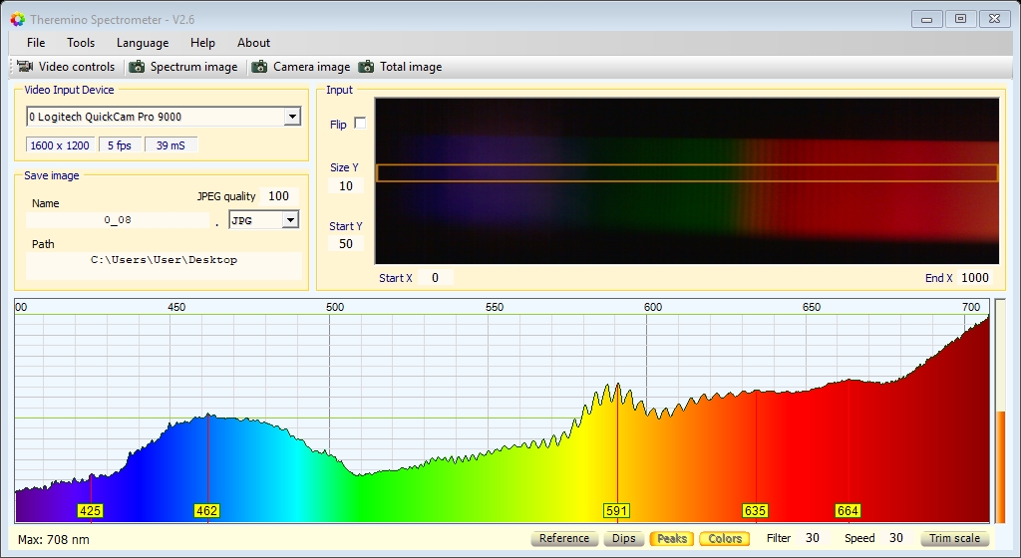Click the Video controls camera icon
This screenshot has width=1021, height=558.
click(x=26, y=67)
